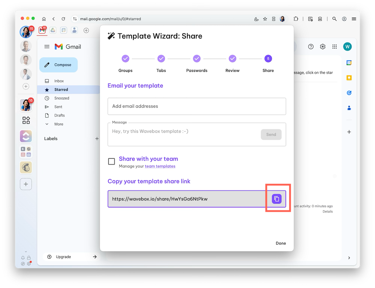Bookmark page with star icon
The height and width of the screenshot is (288, 375).
[265, 19]
